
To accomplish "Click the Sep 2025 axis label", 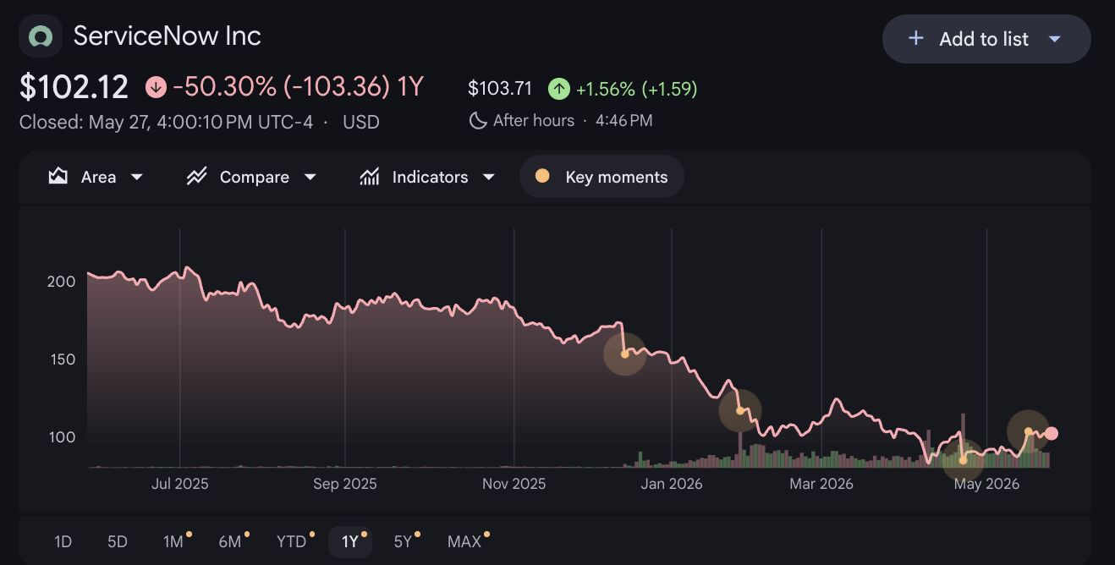I will click(345, 485).
